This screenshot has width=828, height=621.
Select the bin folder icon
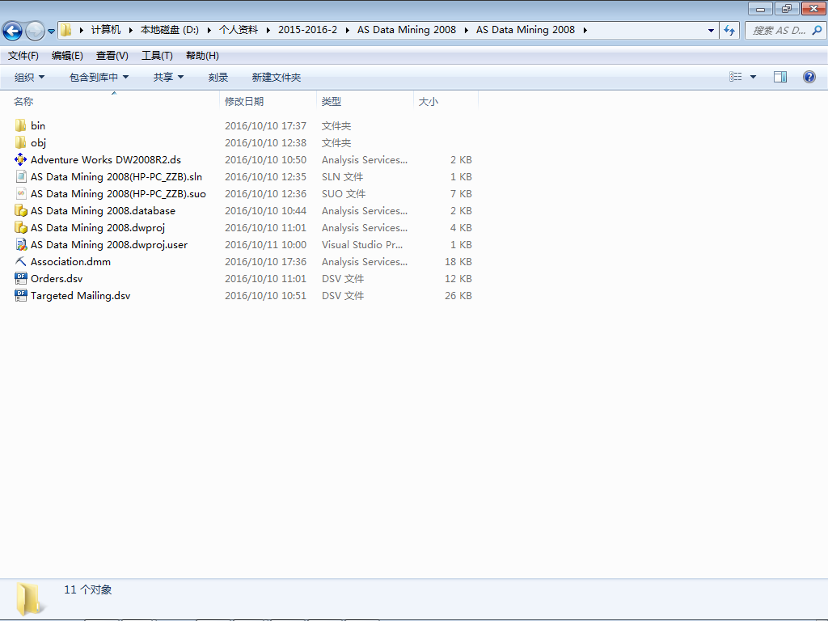click(x=20, y=125)
